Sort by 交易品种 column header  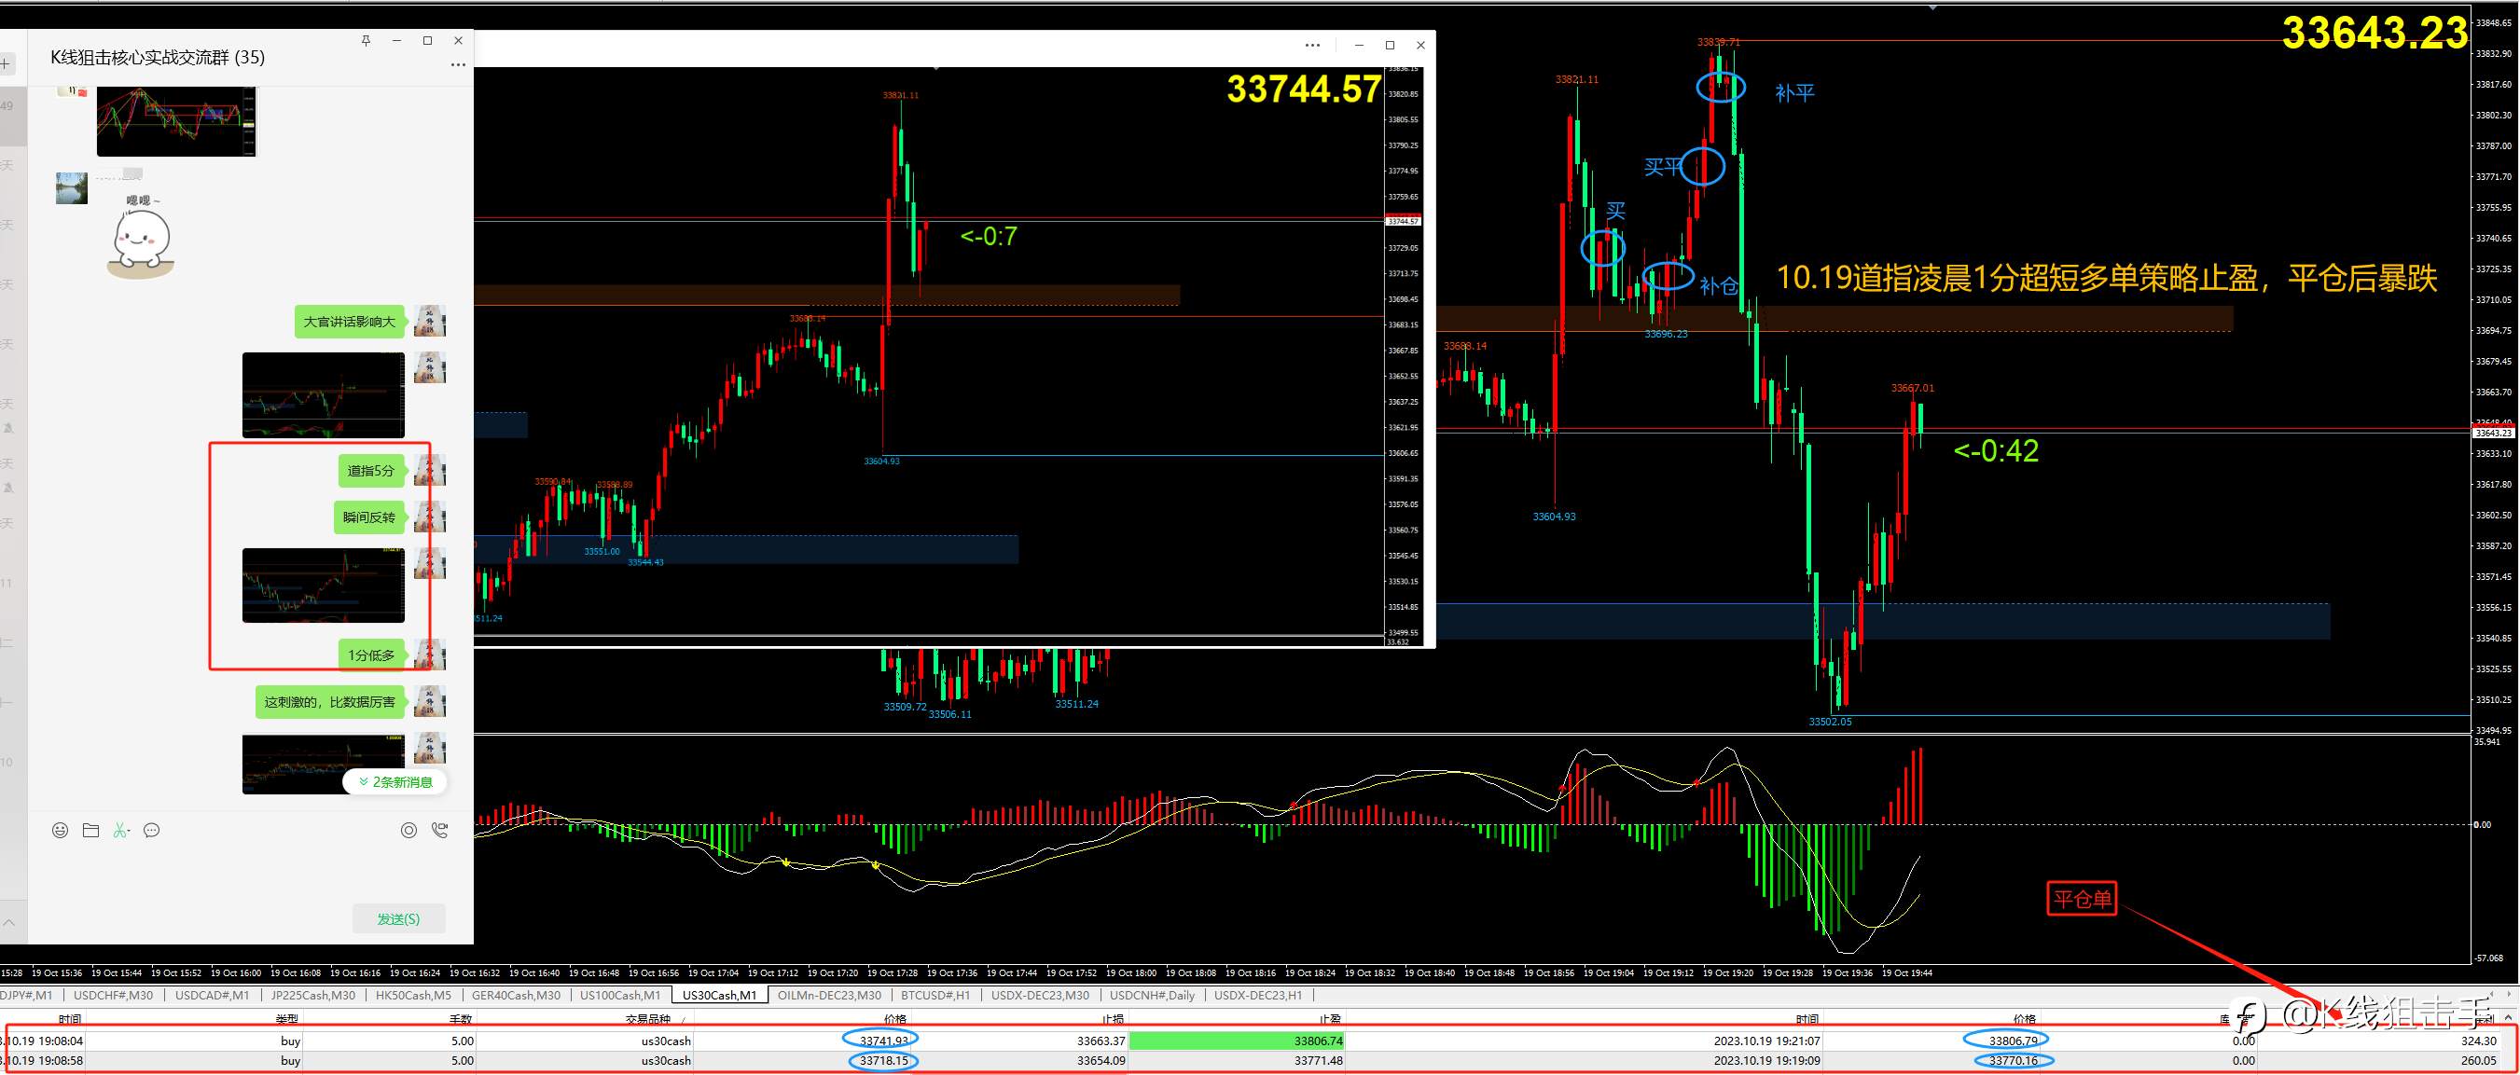click(x=648, y=1018)
